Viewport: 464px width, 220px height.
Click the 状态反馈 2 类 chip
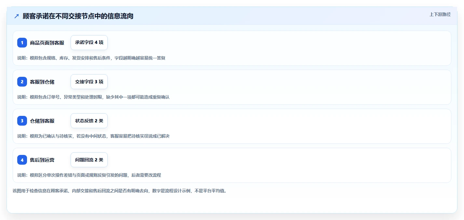pos(89,121)
